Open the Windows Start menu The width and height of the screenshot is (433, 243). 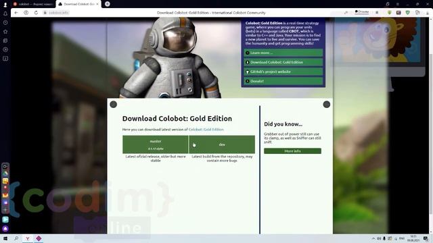coord(5,238)
